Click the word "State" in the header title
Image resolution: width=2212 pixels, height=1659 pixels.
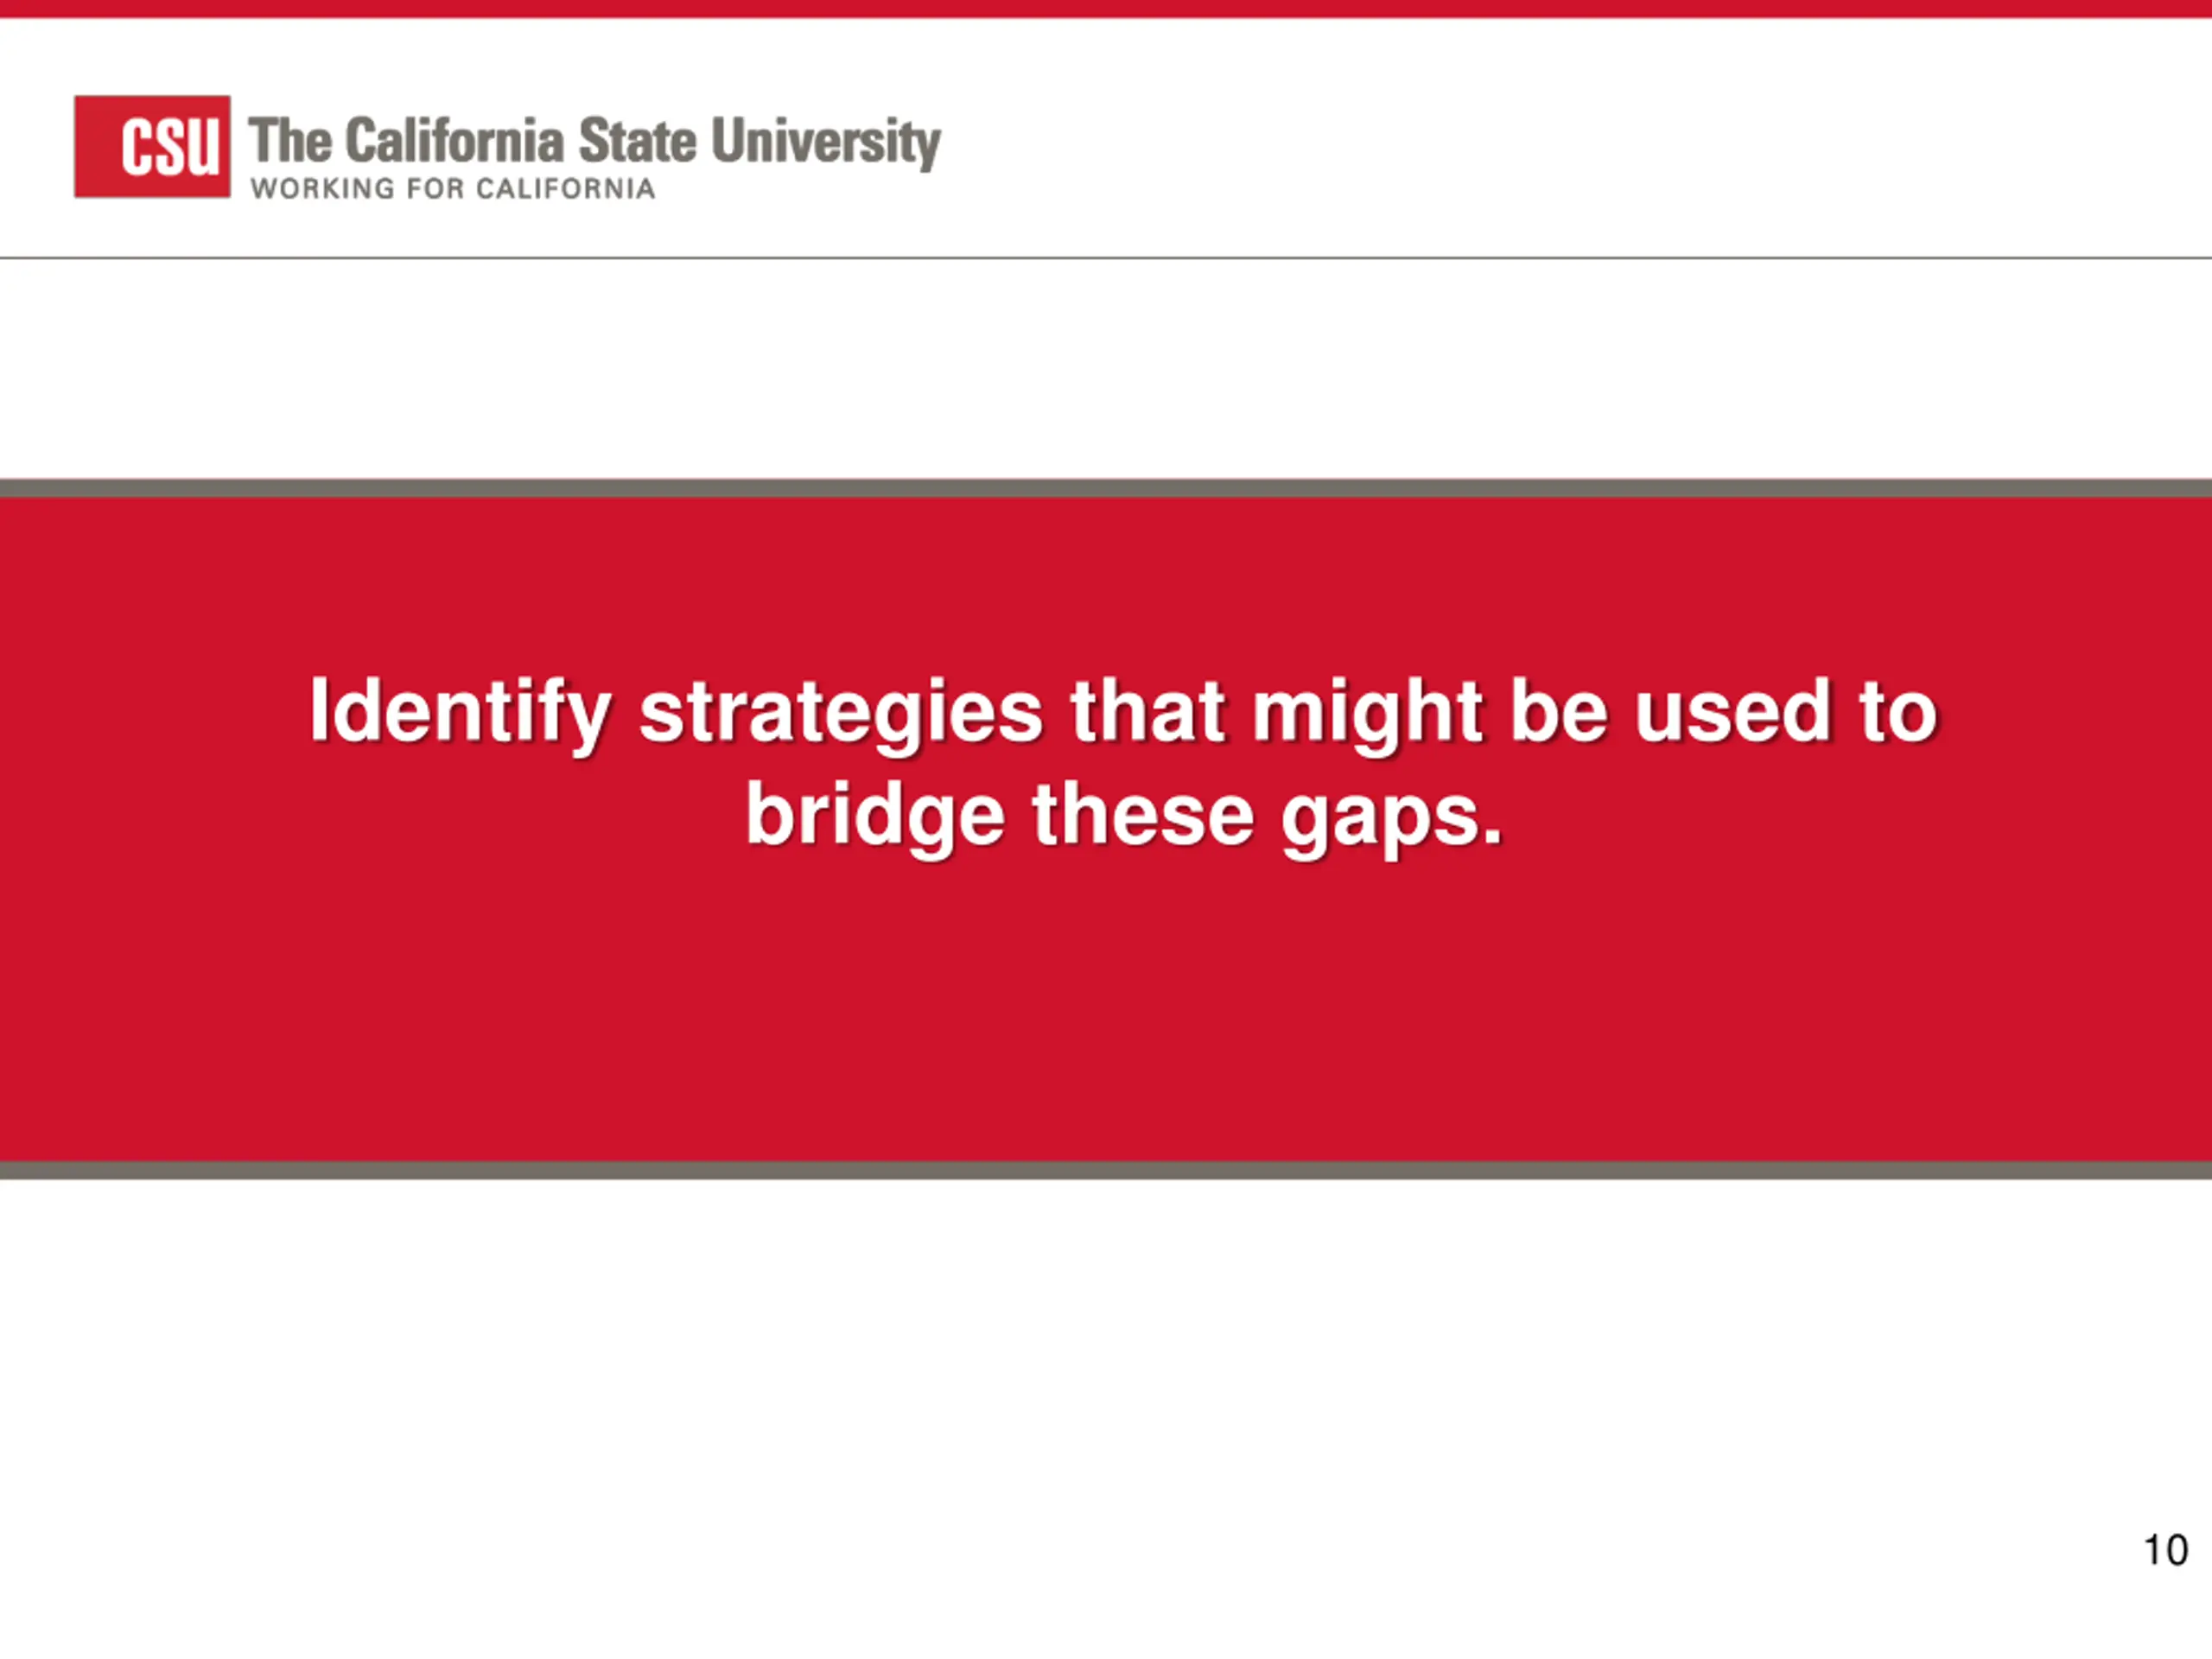[638, 140]
